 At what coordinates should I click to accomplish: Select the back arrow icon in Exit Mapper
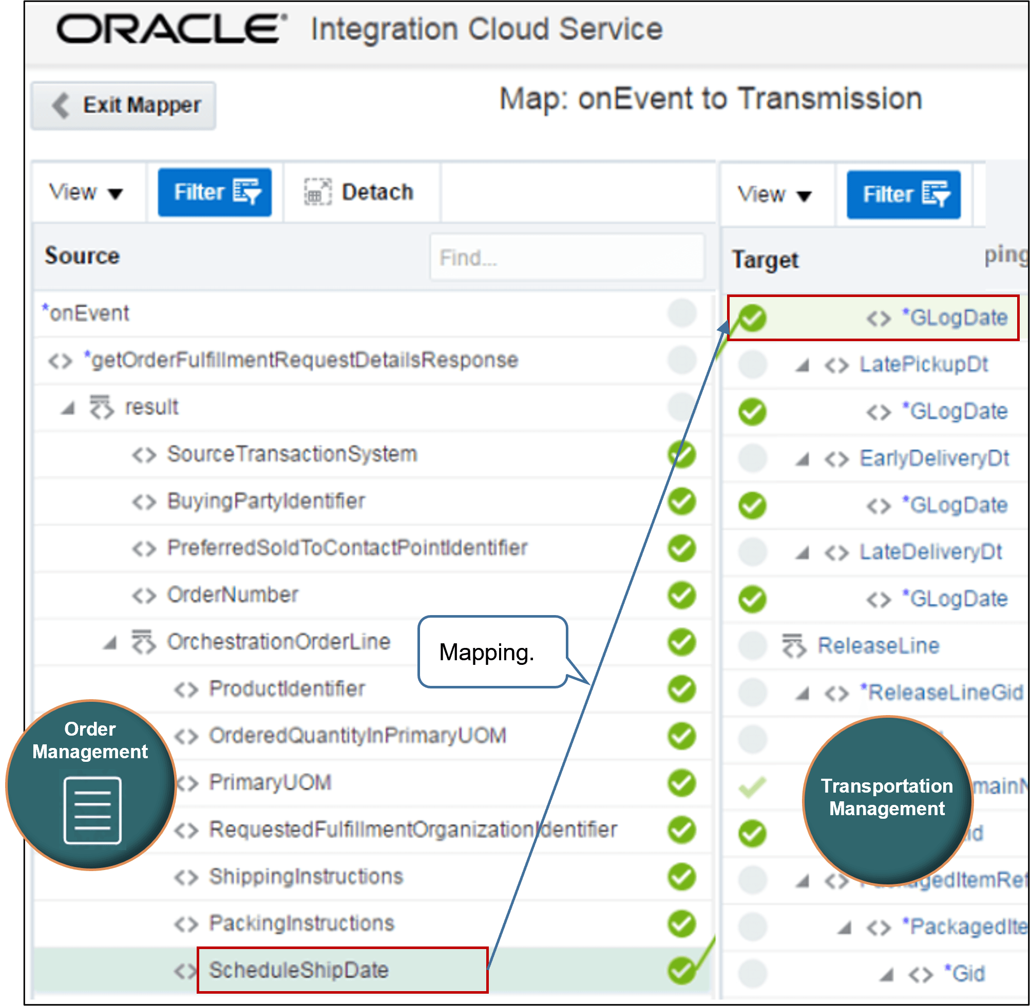pyautogui.click(x=60, y=106)
